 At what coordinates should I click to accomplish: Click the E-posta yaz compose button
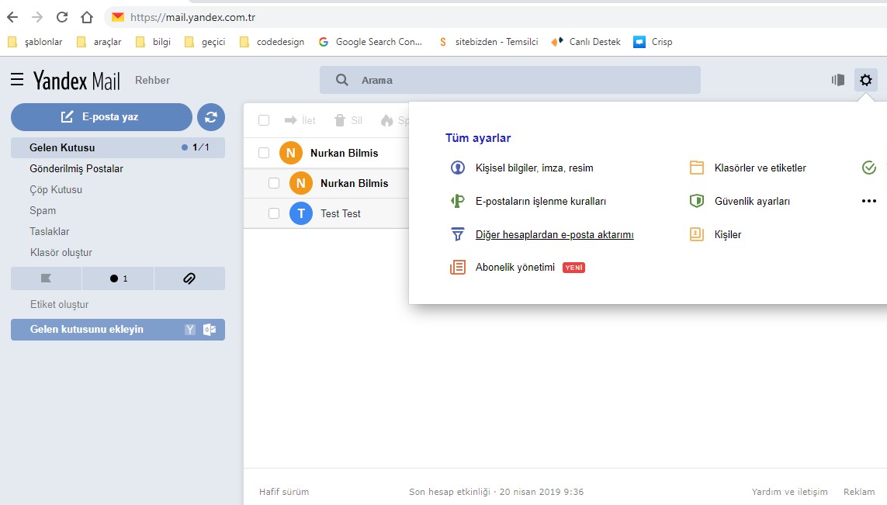pos(102,117)
